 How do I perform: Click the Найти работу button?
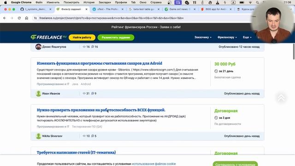click(x=82, y=37)
